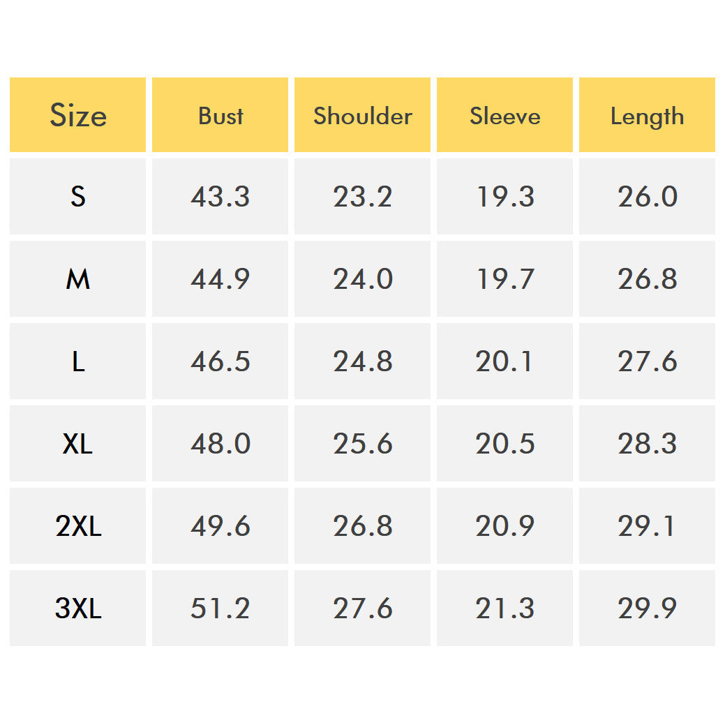Click the 19.7 sleeve value cell
This screenshot has height=725, width=725.
click(505, 279)
